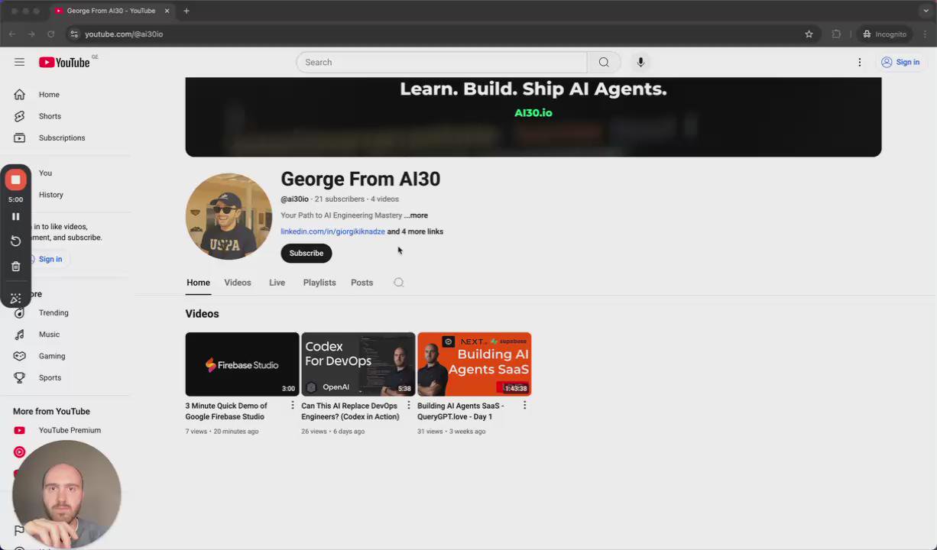The width and height of the screenshot is (937, 550).
Task: Show the 4 more channel links
Action: pyautogui.click(x=415, y=231)
